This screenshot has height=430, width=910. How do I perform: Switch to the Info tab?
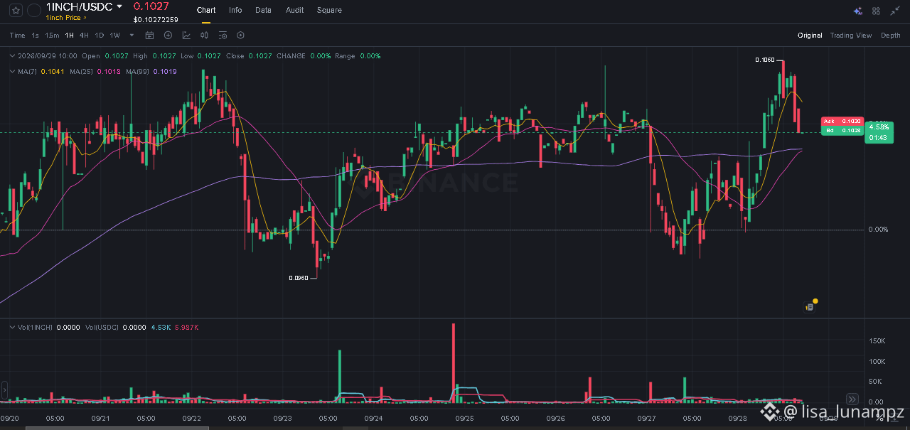coord(235,10)
